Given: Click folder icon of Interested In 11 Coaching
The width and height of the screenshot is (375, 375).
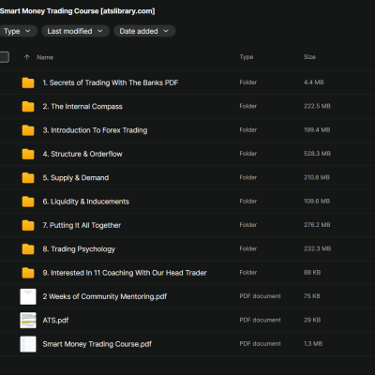Looking at the screenshot, I should (x=28, y=273).
